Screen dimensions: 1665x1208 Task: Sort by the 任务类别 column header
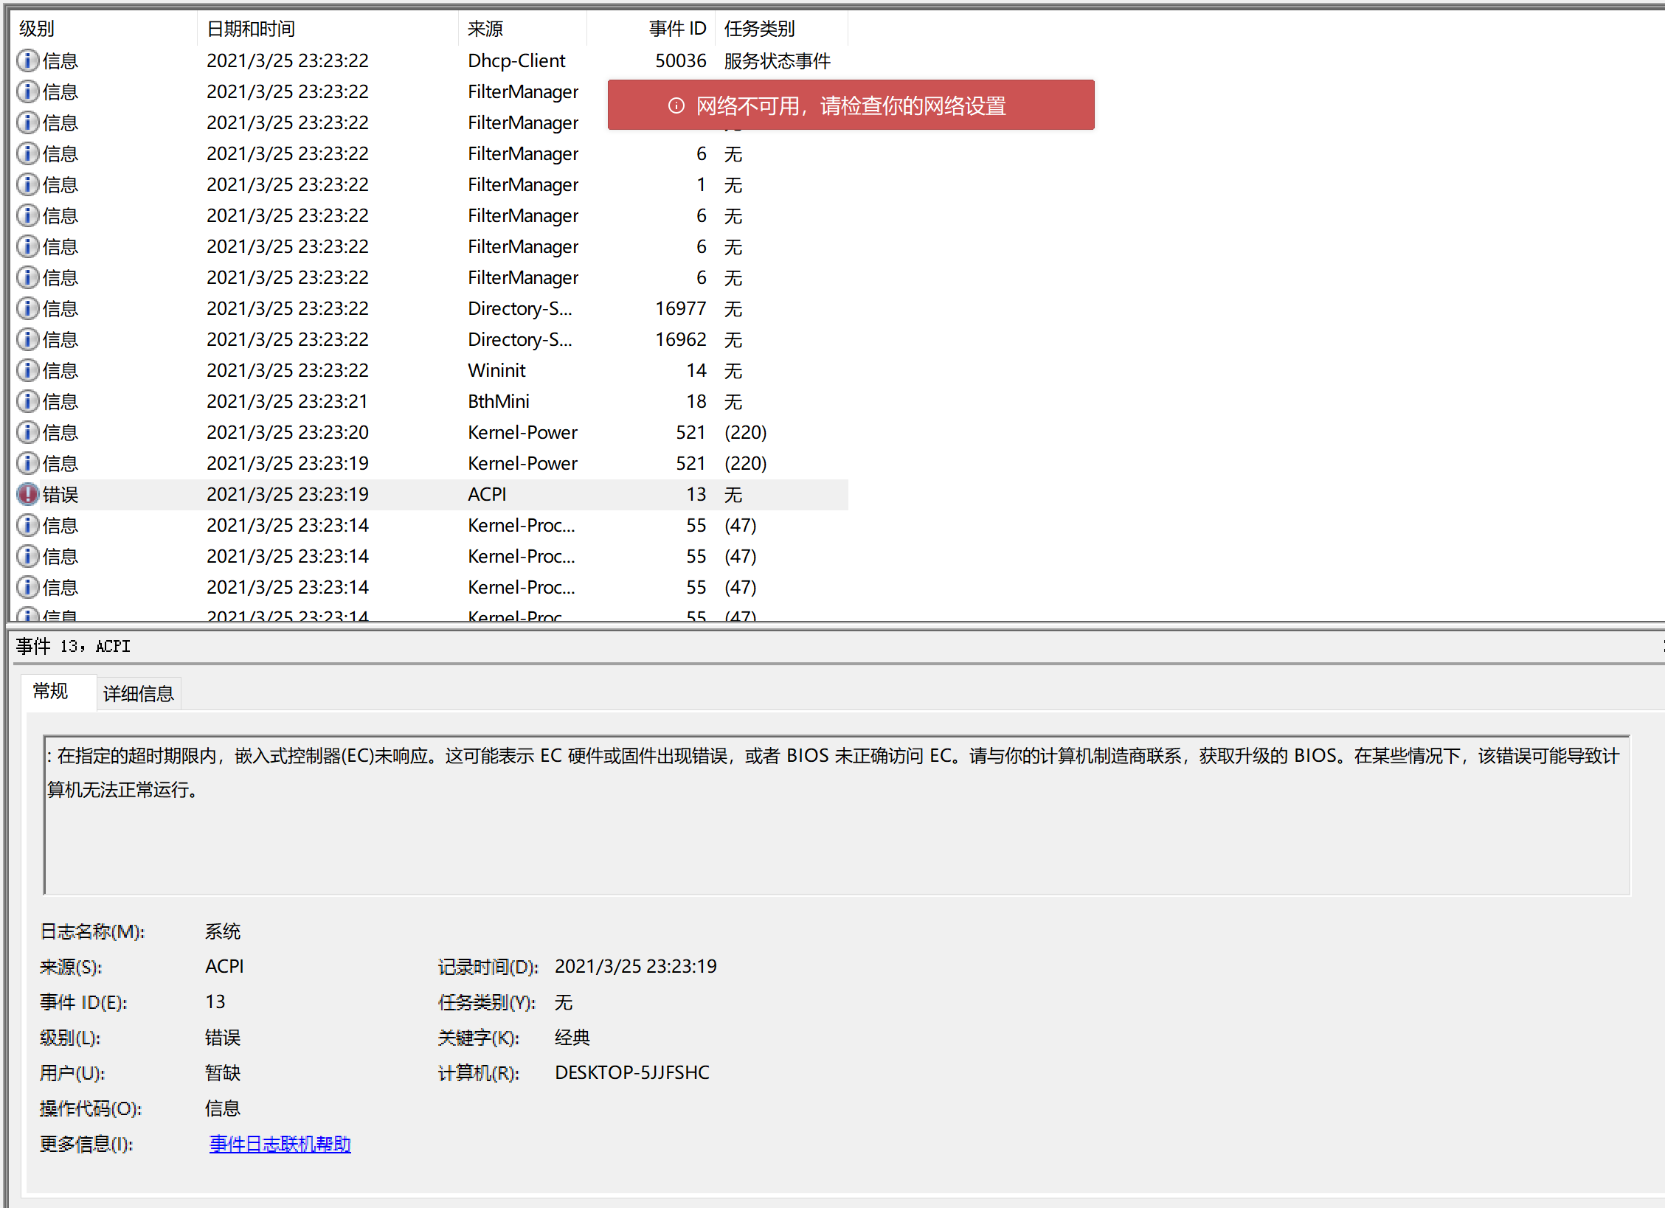759,29
